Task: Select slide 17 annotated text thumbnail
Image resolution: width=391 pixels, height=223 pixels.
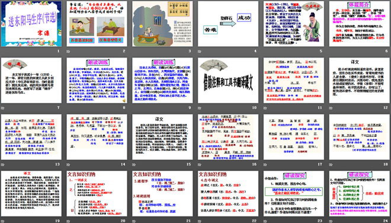Action: (x=294, y=137)
